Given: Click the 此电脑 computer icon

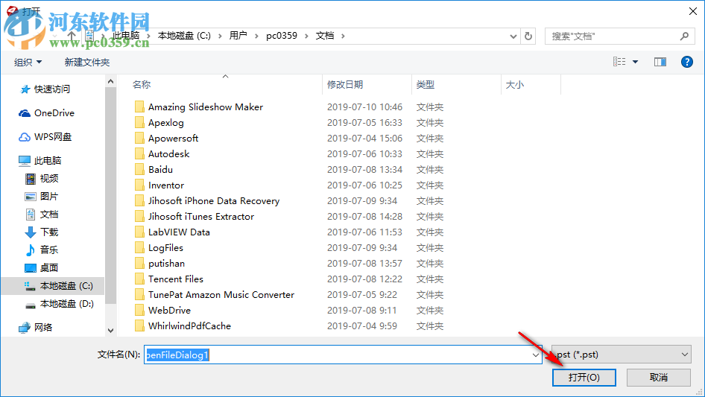Looking at the screenshot, I should (x=25, y=160).
